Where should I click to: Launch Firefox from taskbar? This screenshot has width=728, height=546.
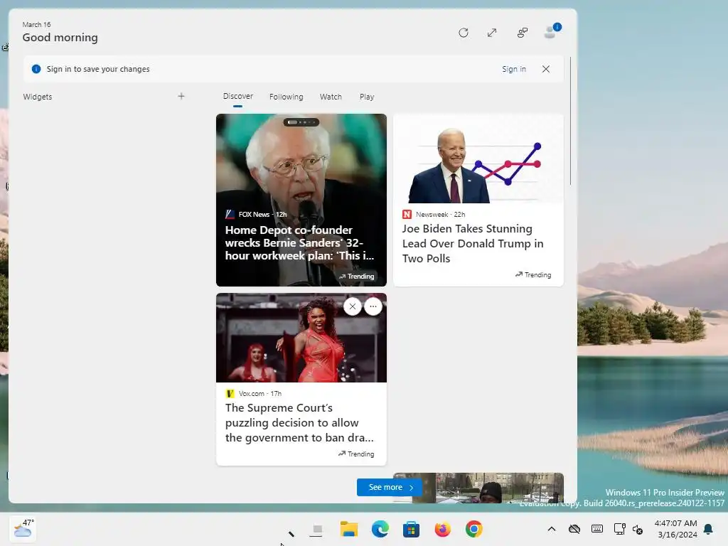442,529
